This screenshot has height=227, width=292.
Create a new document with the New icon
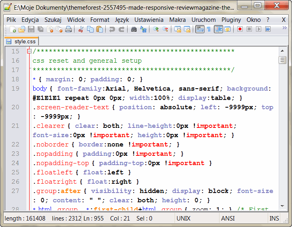[x=13, y=29]
